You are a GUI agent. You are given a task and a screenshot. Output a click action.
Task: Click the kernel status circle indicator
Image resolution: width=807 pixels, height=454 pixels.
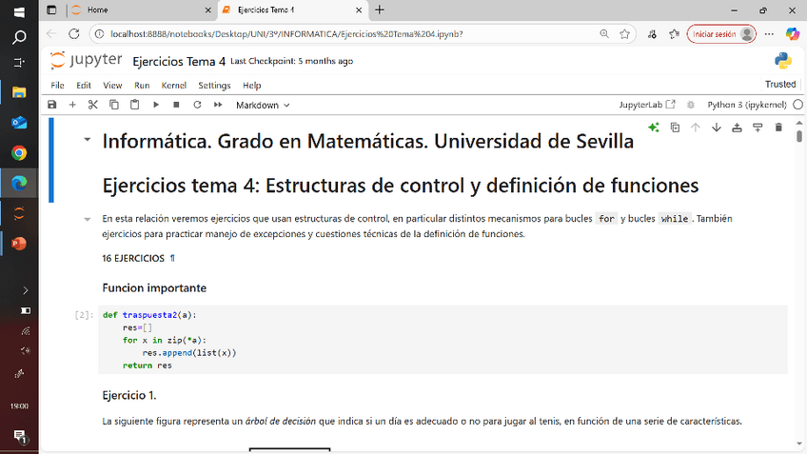[x=797, y=105]
